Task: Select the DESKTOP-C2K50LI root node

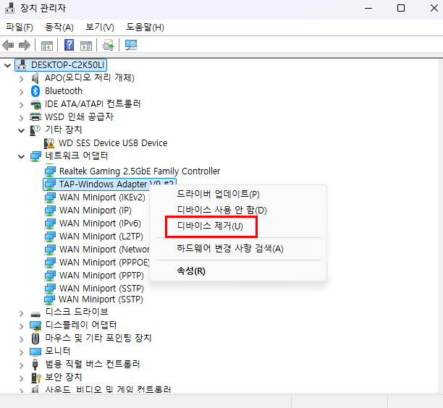Action: tap(68, 65)
